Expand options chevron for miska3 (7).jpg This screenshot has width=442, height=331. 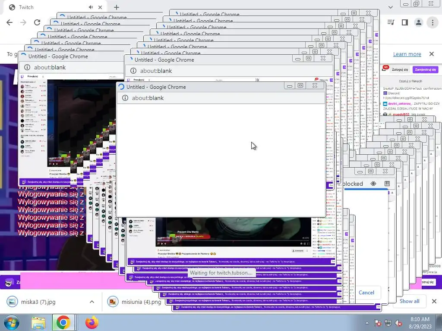pos(92,302)
